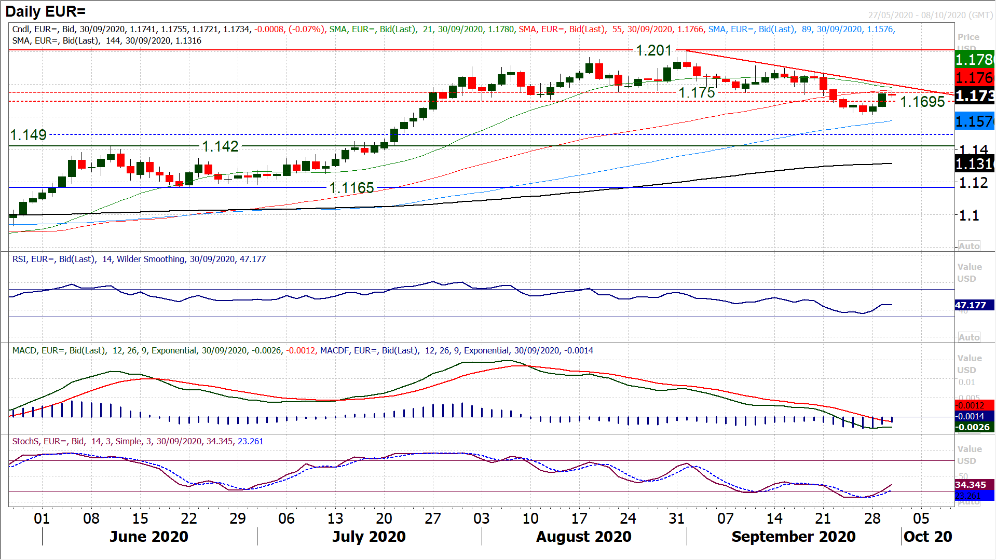The height and width of the screenshot is (560, 996).
Task: Click the StochS indicator legend text
Action: click(x=138, y=442)
